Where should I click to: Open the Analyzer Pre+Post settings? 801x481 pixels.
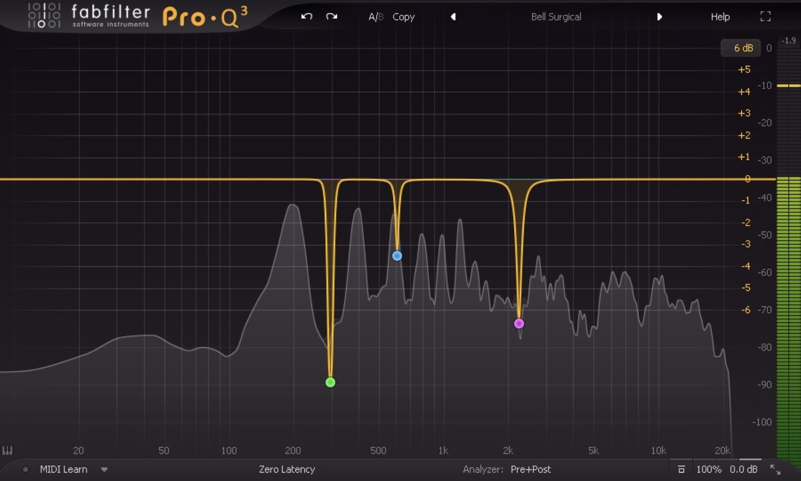530,469
